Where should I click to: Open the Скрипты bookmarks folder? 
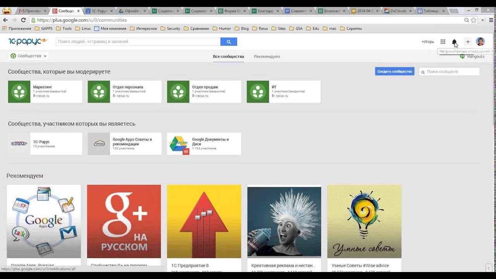pos(351,28)
